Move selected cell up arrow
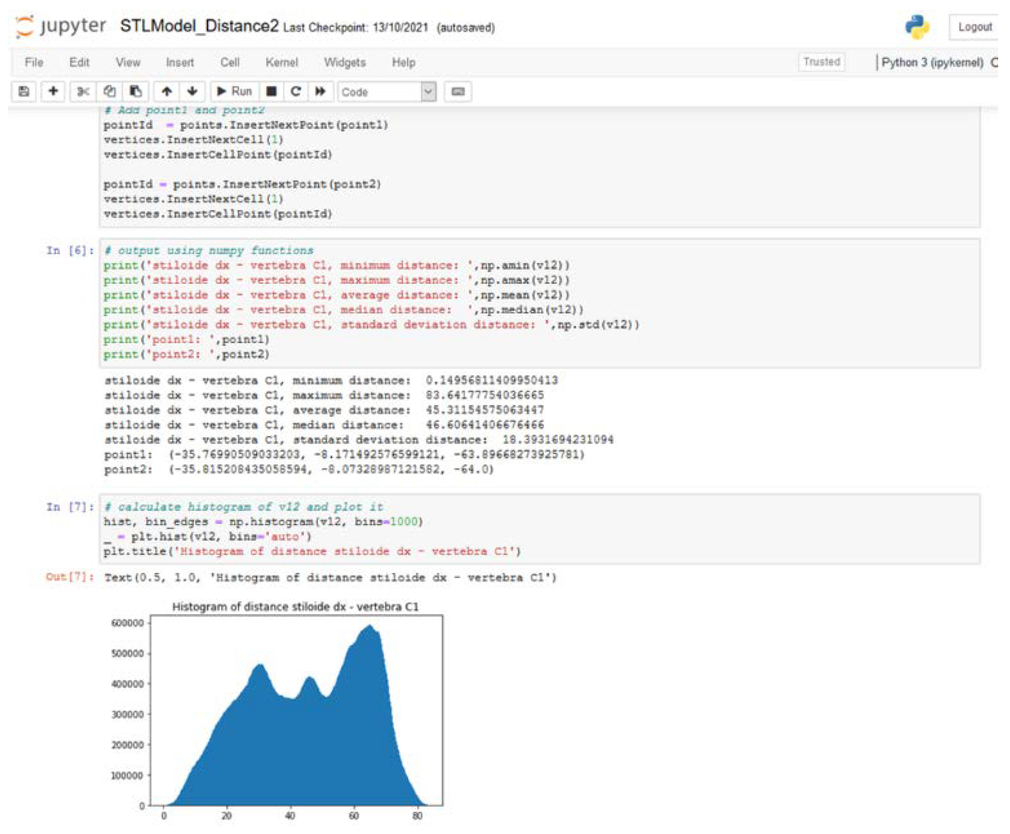The image size is (1010, 834). coord(167,91)
